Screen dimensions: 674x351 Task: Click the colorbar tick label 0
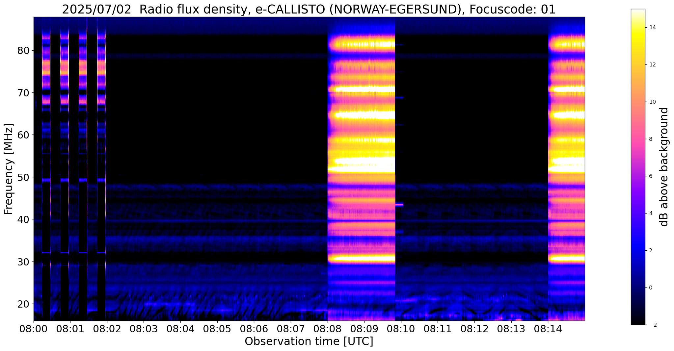650,288
